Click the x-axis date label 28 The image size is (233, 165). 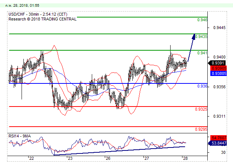point(185,158)
